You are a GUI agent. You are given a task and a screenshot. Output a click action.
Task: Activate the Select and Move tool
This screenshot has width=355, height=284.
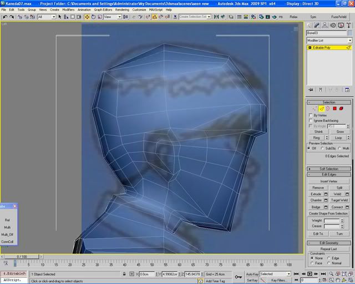click(x=87, y=17)
